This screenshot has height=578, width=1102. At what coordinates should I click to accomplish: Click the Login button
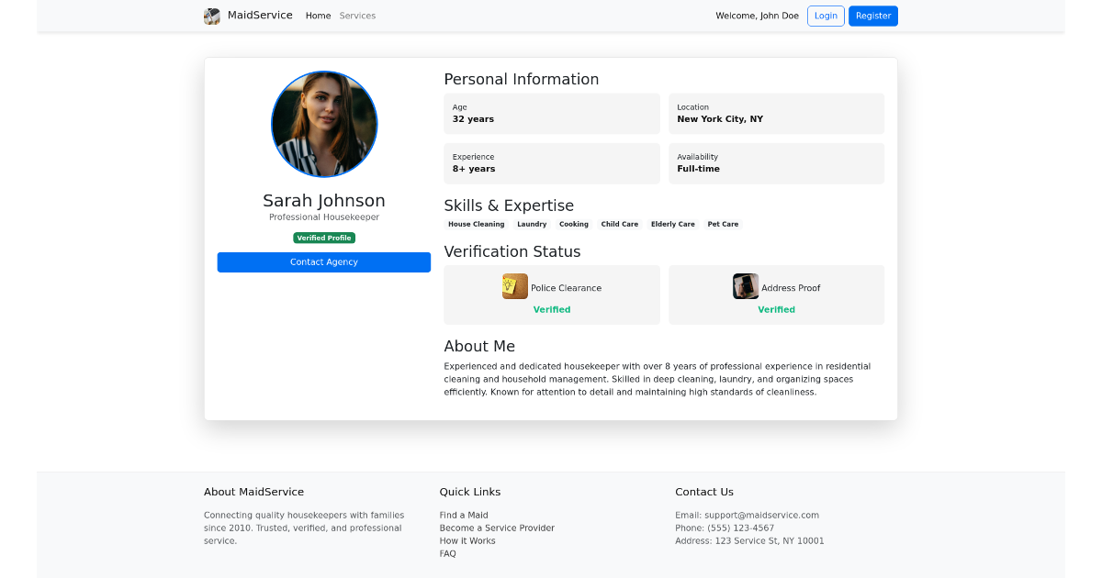(x=826, y=16)
